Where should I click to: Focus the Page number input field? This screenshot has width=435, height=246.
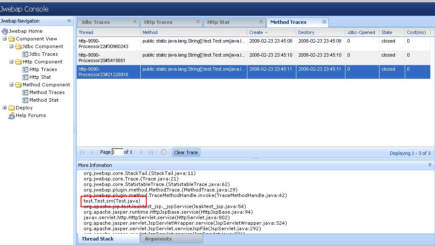[x=117, y=152]
